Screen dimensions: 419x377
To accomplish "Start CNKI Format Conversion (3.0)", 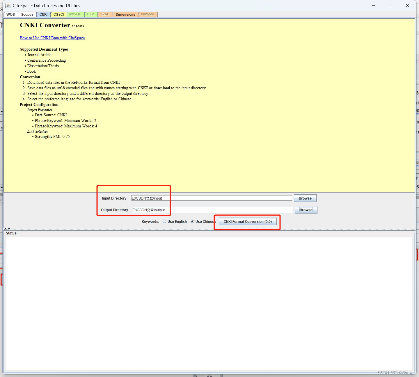I will pyautogui.click(x=248, y=221).
